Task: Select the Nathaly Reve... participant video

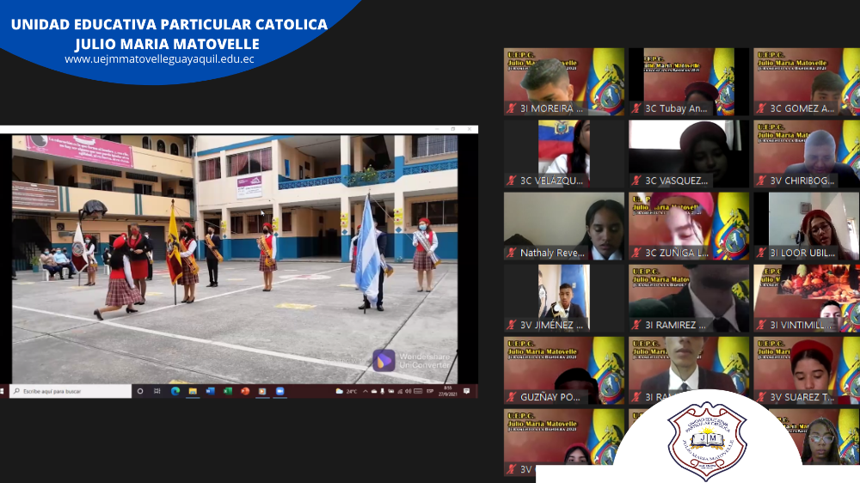Action: tap(564, 226)
